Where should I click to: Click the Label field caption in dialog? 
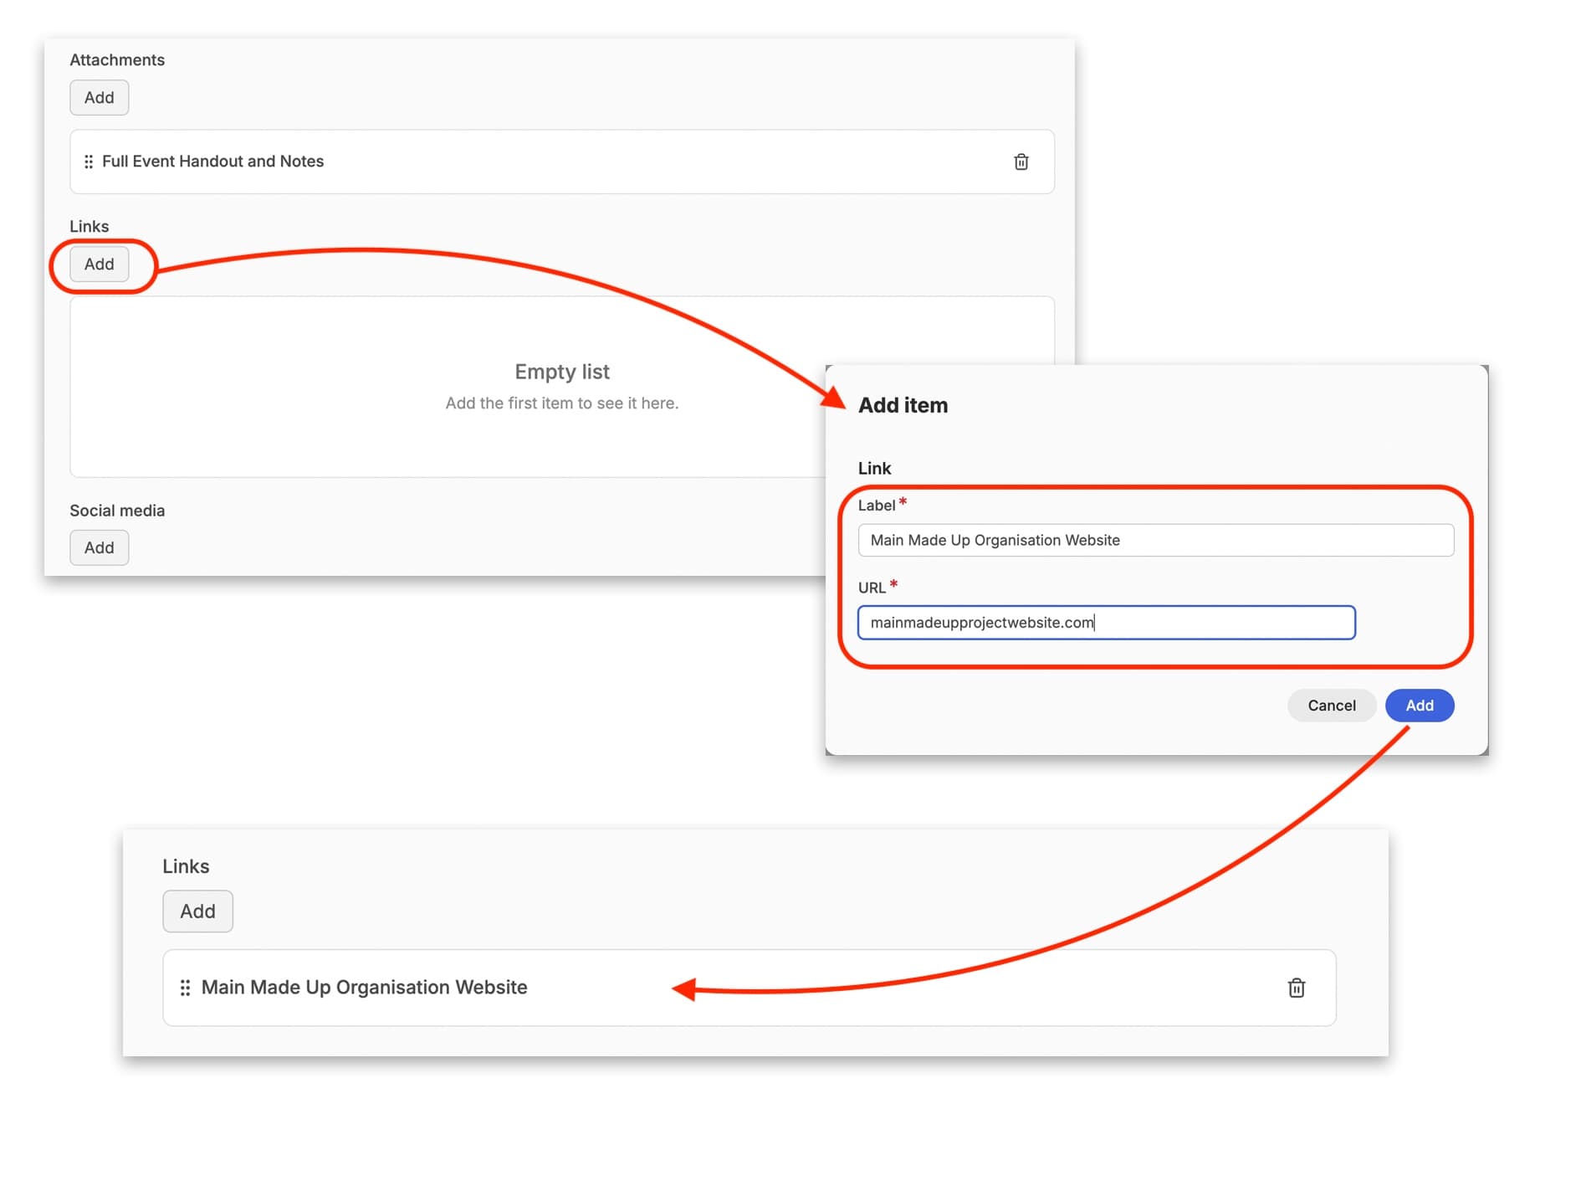point(876,506)
